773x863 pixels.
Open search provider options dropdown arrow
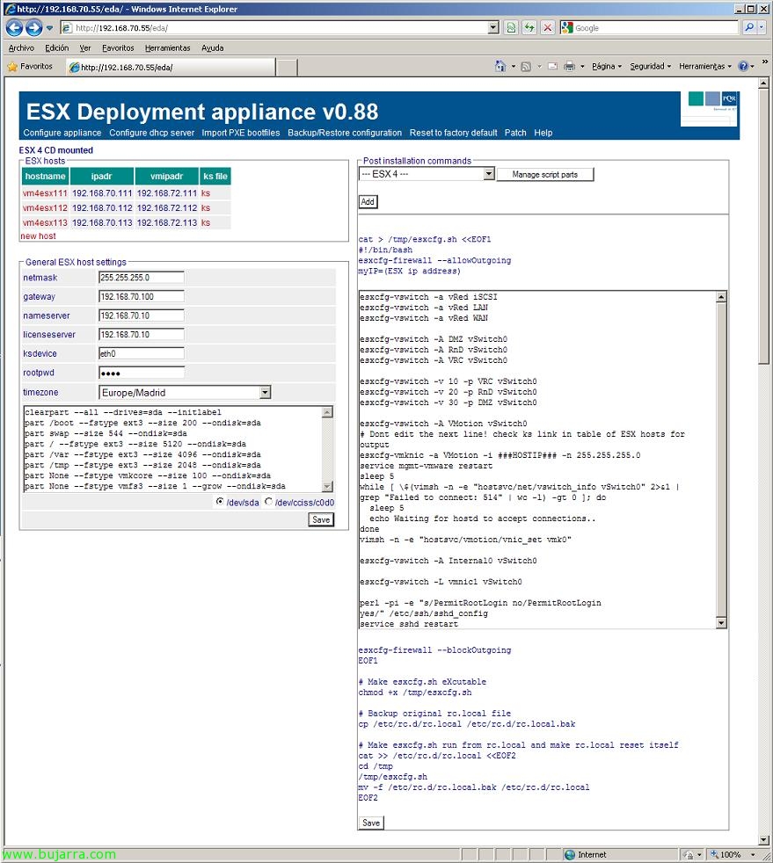[x=762, y=27]
